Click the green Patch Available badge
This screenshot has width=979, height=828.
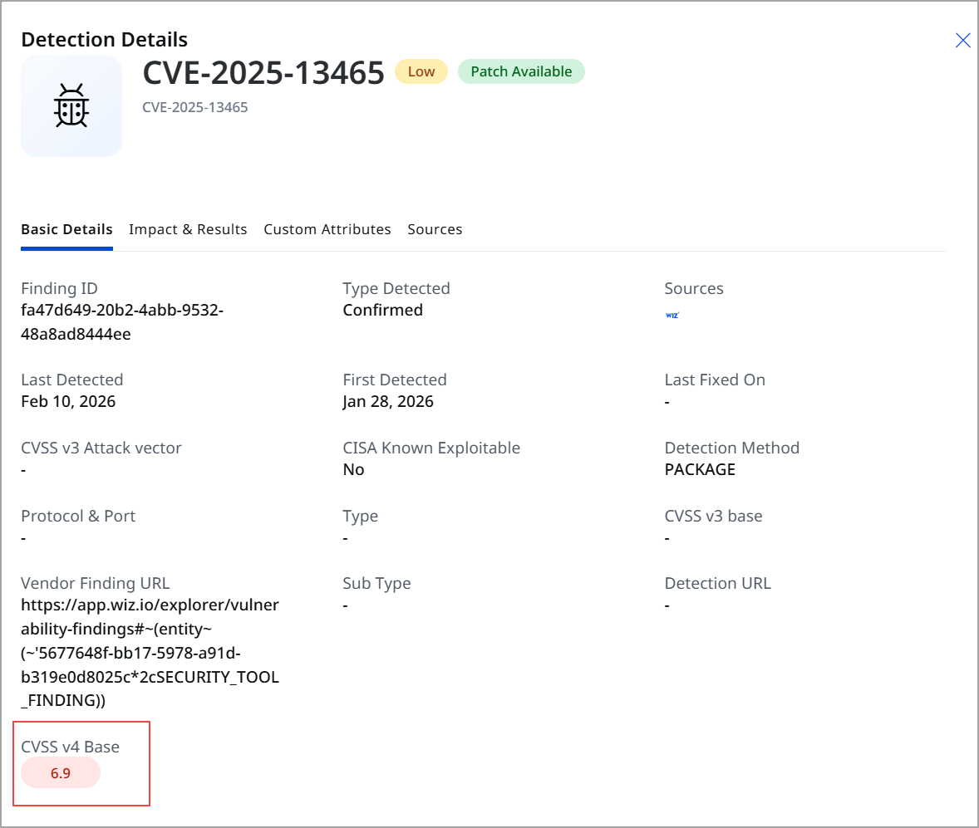(x=521, y=71)
